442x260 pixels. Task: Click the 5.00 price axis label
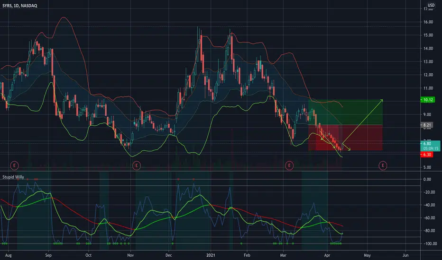point(427,167)
